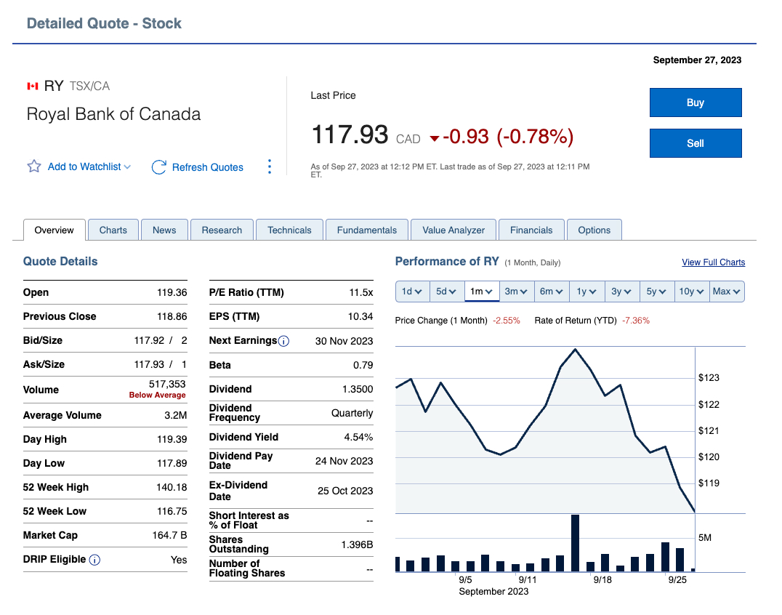Image resolution: width=782 pixels, height=615 pixels.
Task: Click the Volume value 517,353
Action: coord(167,384)
